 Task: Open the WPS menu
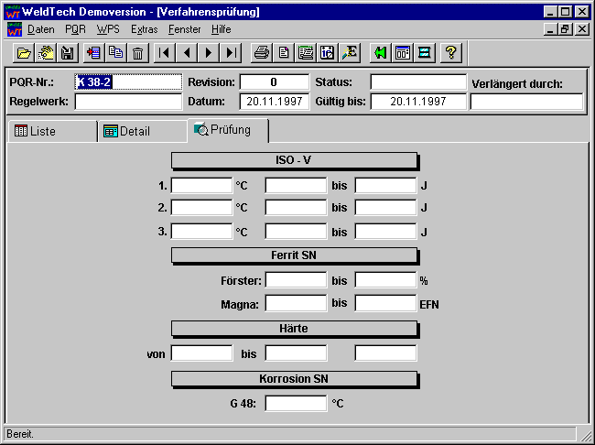(x=108, y=29)
